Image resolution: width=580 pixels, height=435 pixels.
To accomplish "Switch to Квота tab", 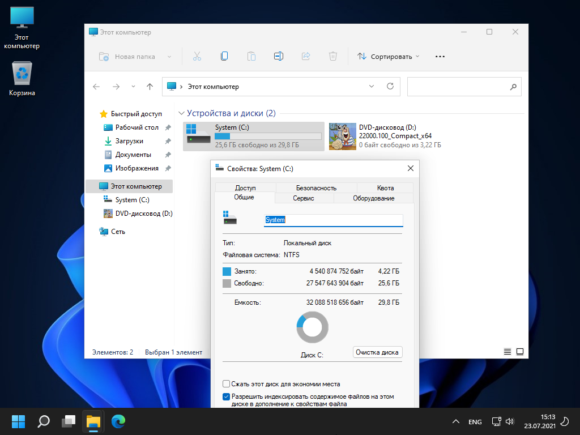I will [385, 188].
